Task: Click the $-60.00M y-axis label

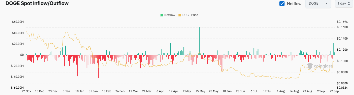Action: click(x=17, y=88)
